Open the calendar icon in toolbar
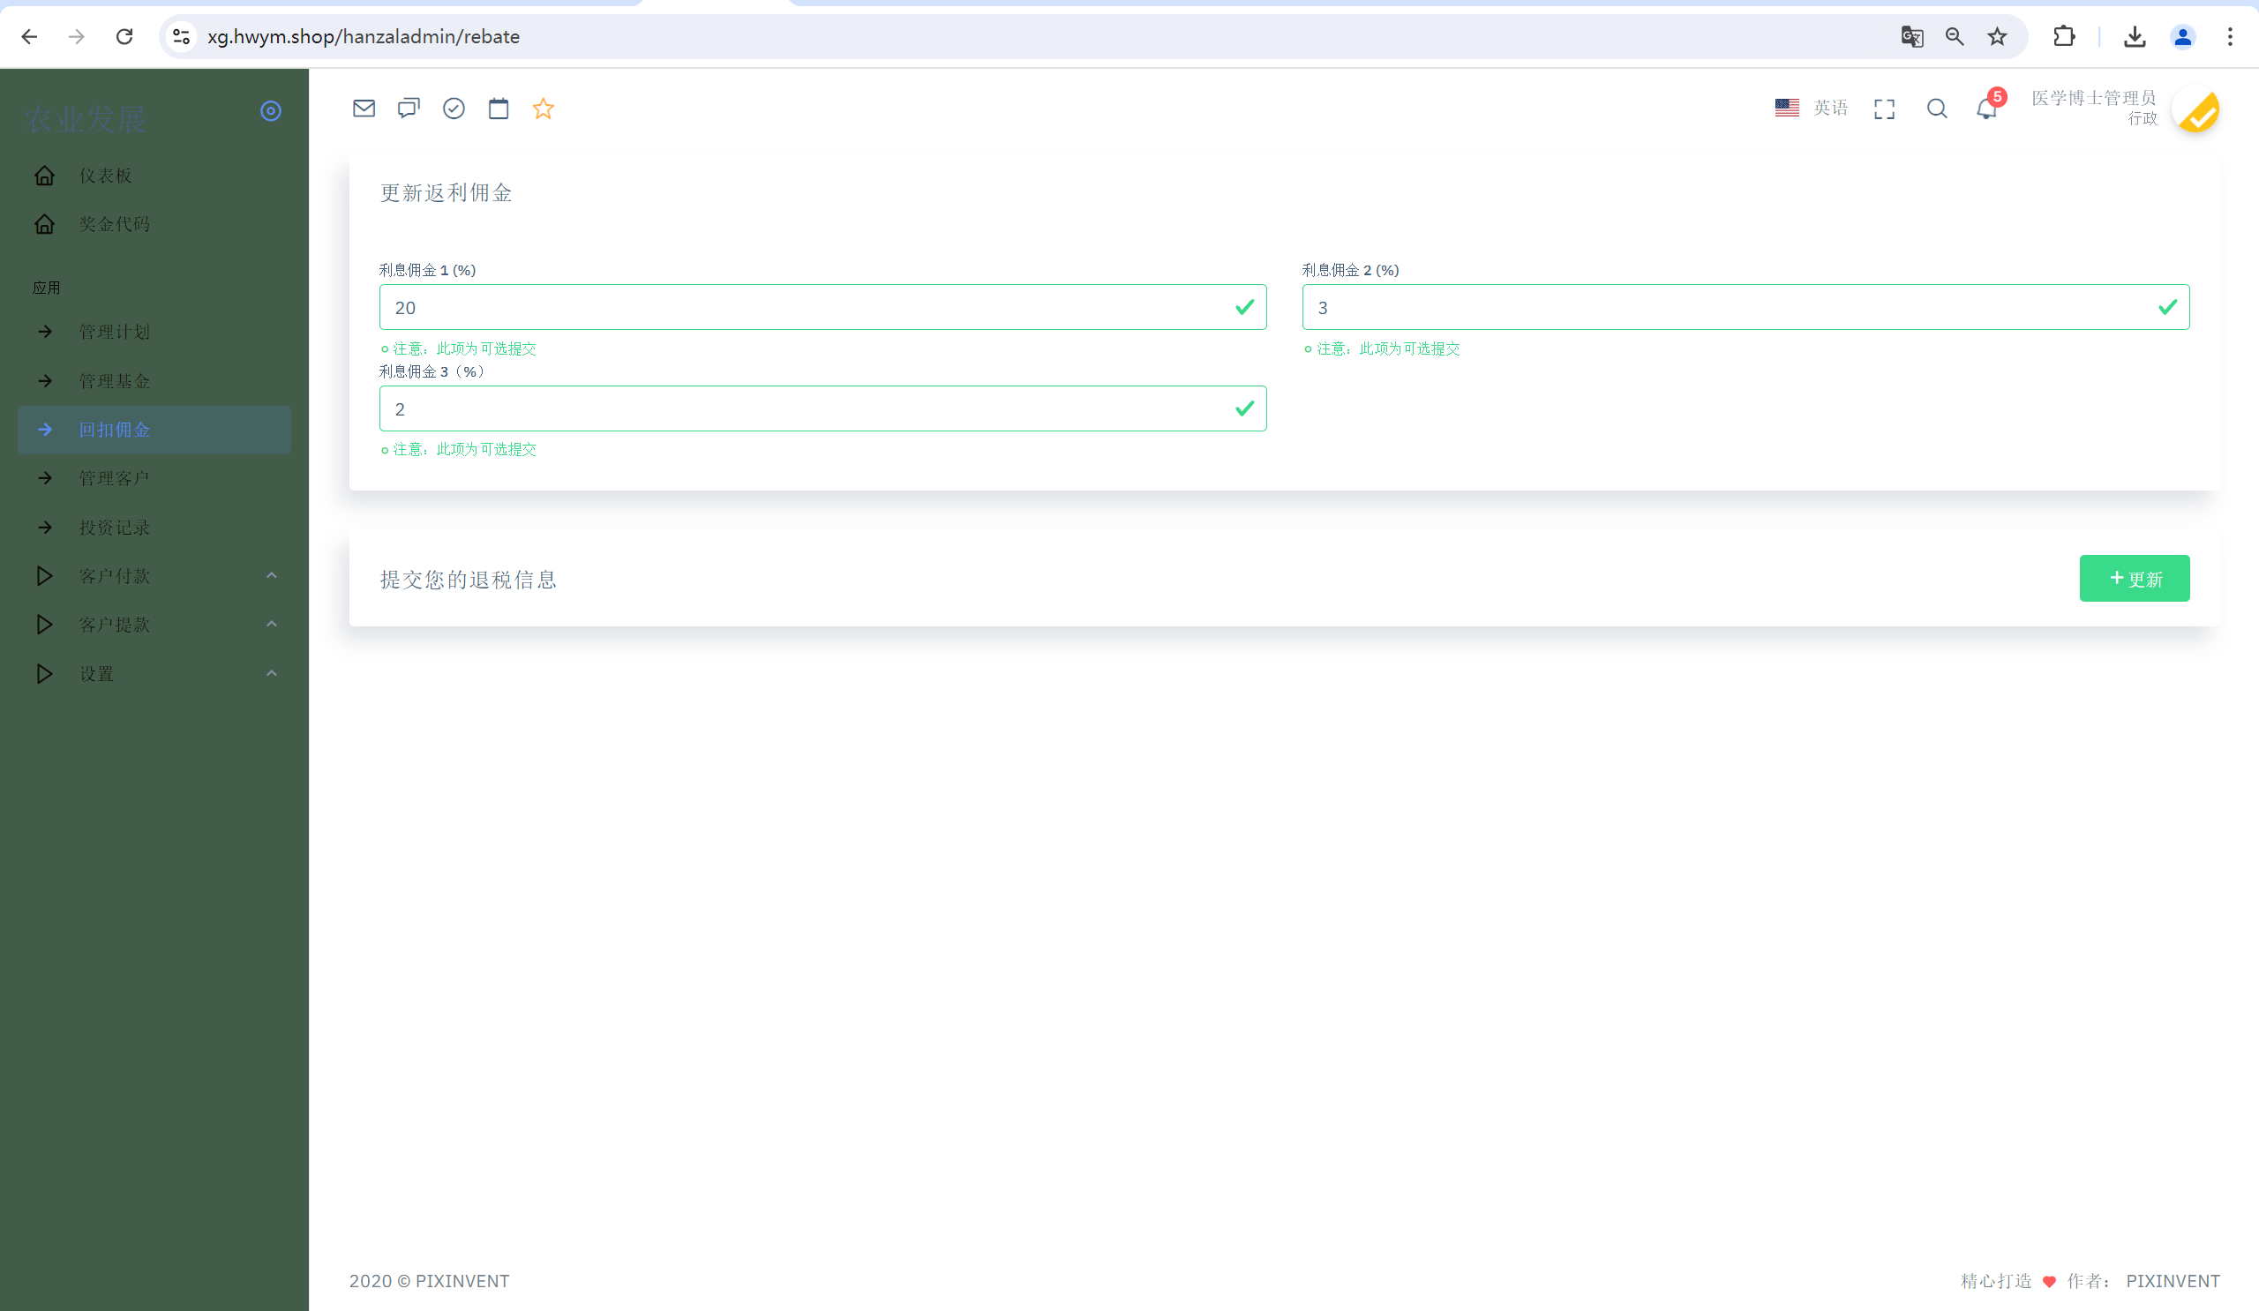The image size is (2259, 1311). tap(499, 109)
